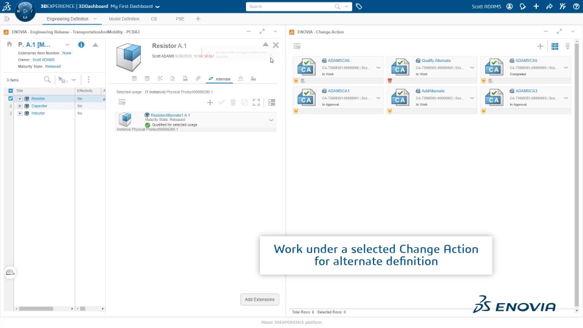Toggle the dashboard side menu icon

(x=6, y=19)
